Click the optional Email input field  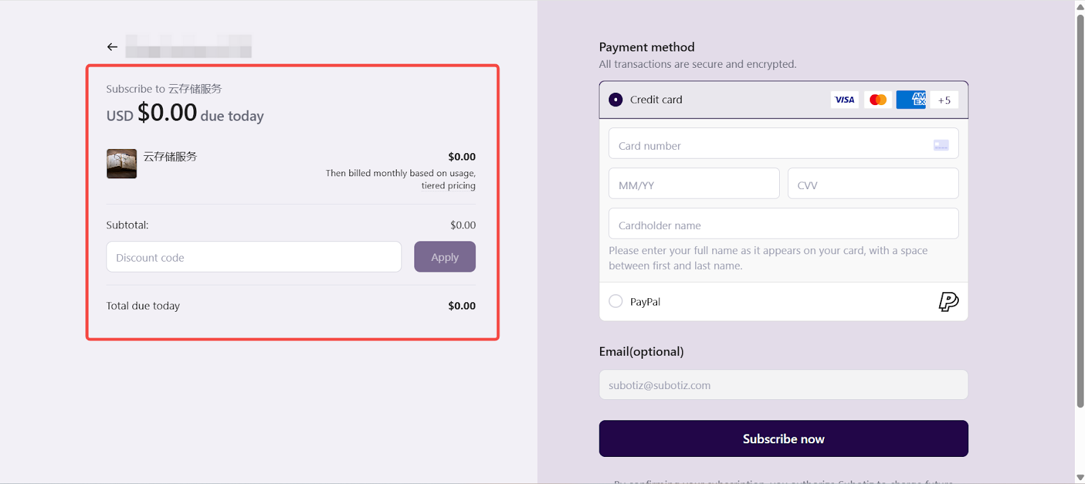783,385
